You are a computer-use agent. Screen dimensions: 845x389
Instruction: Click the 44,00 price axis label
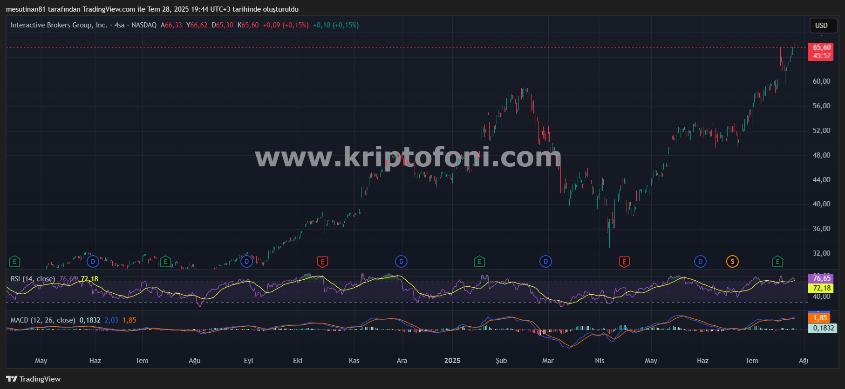(821, 180)
